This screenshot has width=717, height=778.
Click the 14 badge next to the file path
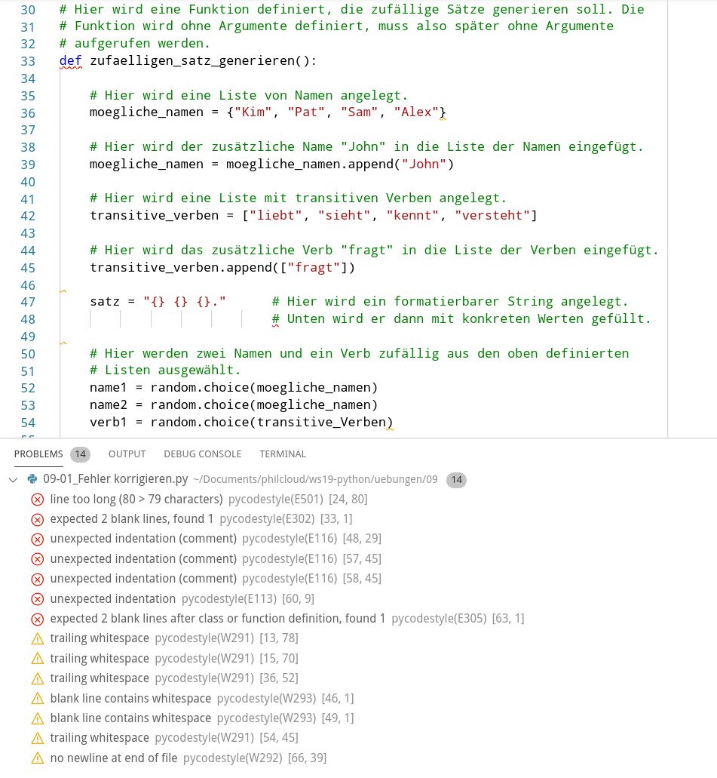click(x=456, y=480)
